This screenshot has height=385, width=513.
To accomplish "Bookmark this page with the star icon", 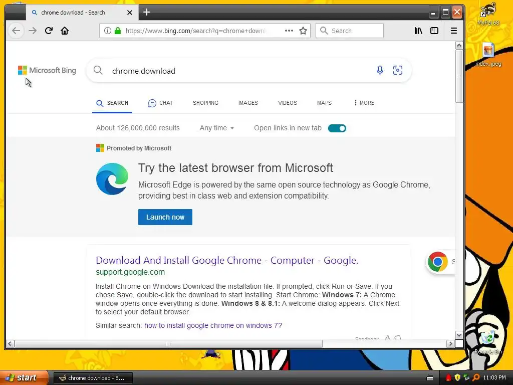I will 303,31.
